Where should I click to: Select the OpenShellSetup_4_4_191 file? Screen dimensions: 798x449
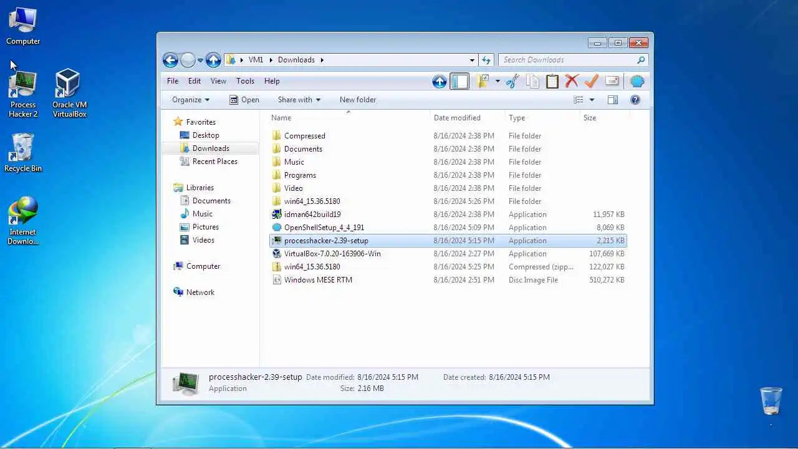coord(448,228)
